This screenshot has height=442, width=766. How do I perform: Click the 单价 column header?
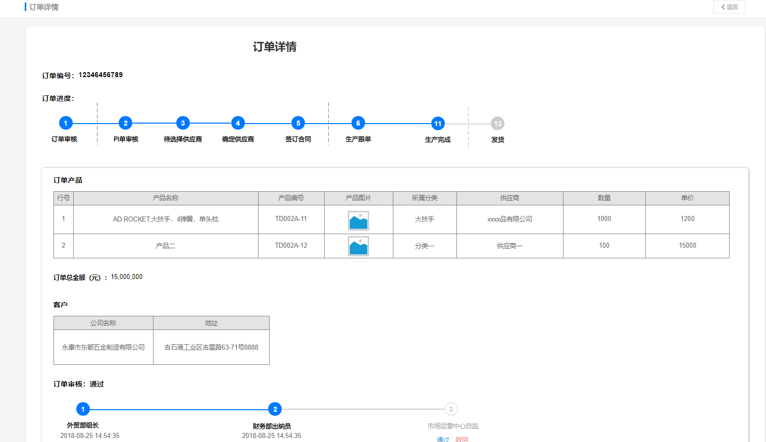(x=688, y=198)
